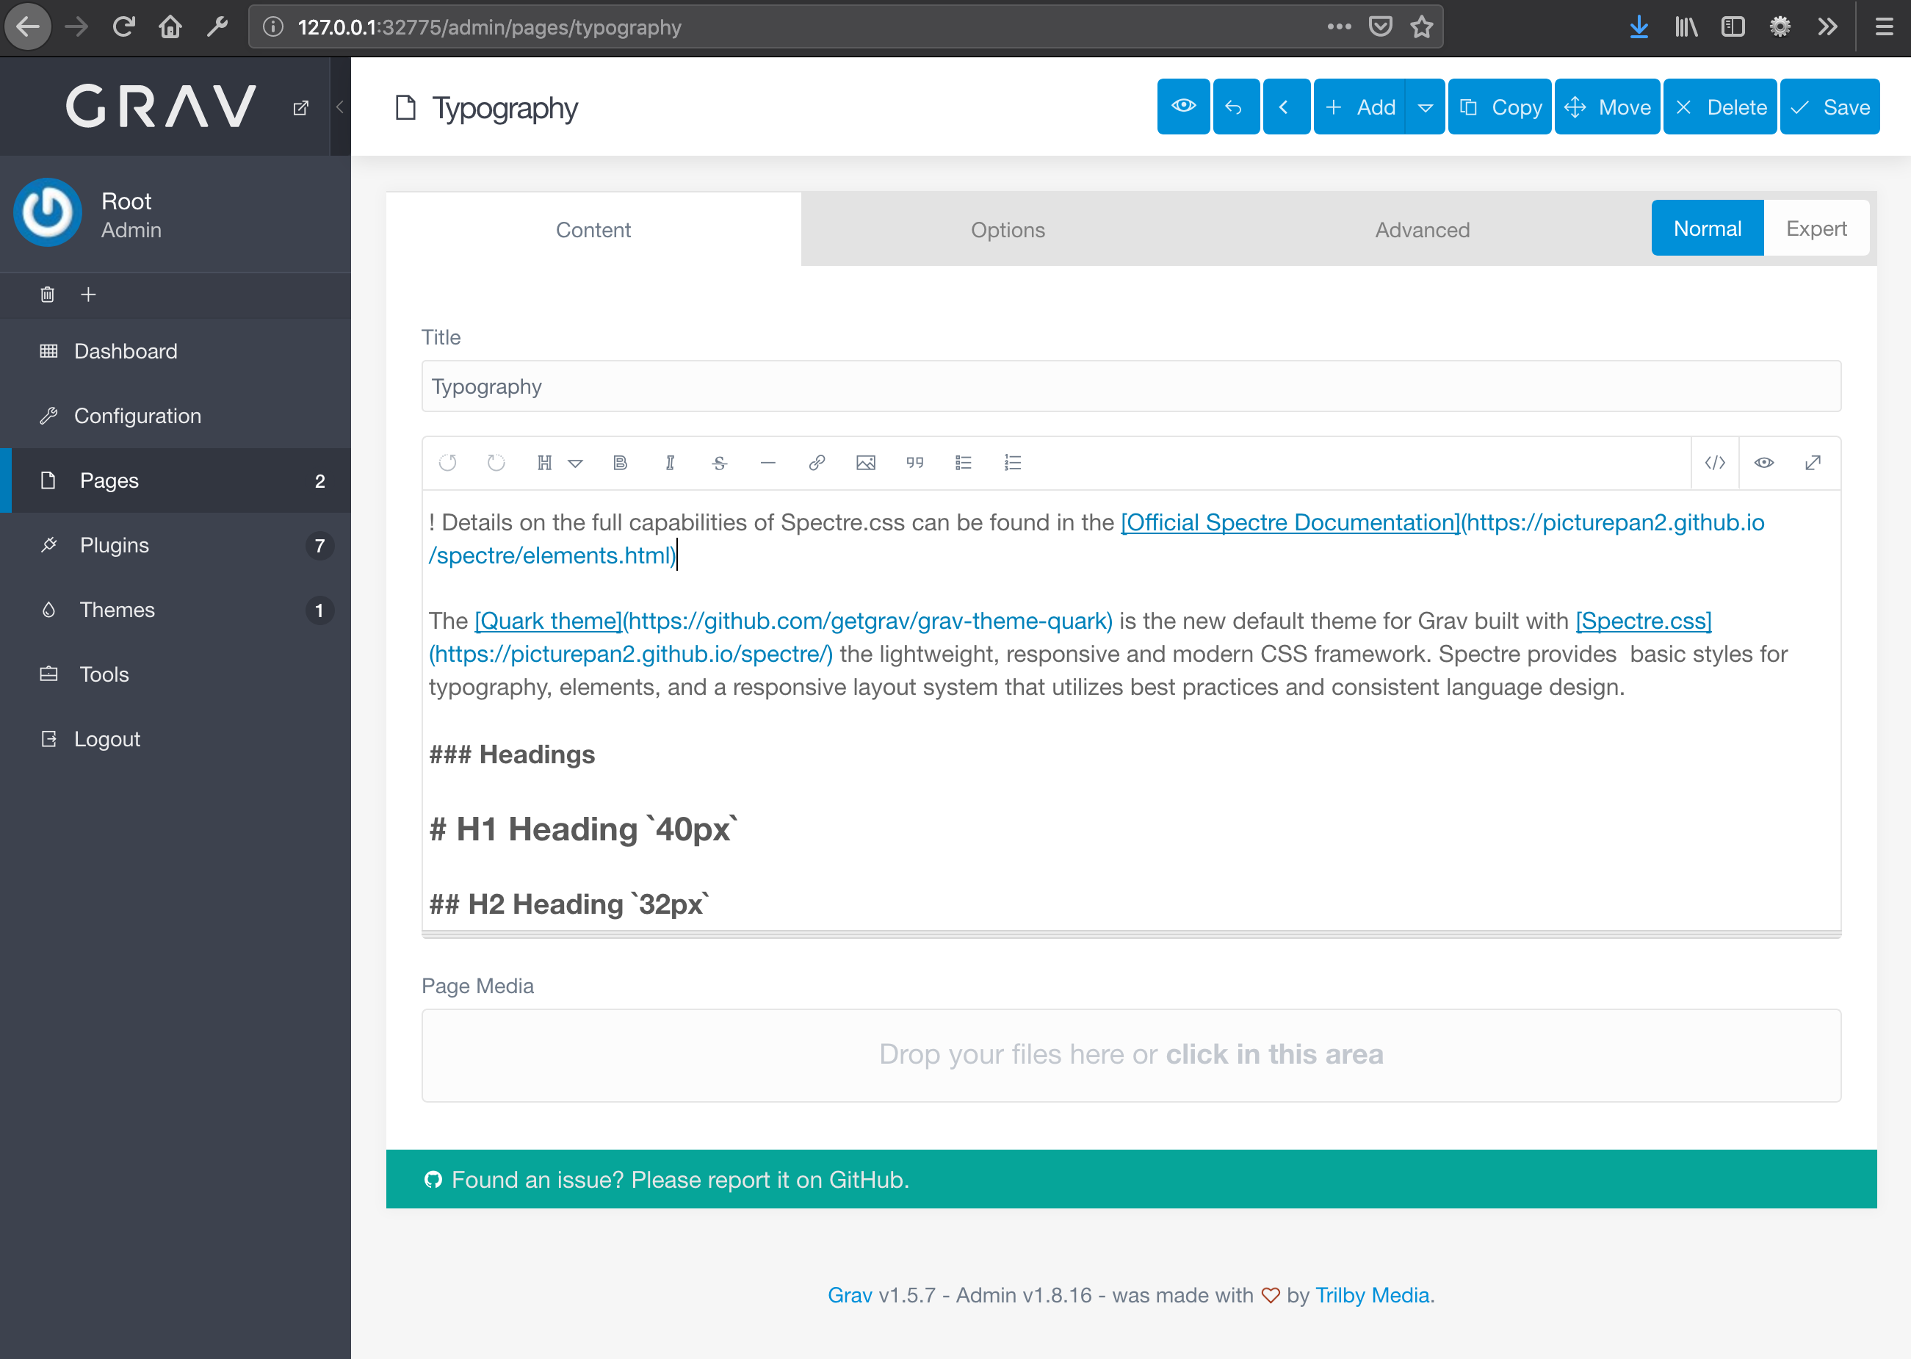1911x1359 pixels.
Task: Insert an image with picture icon
Action: click(x=865, y=463)
